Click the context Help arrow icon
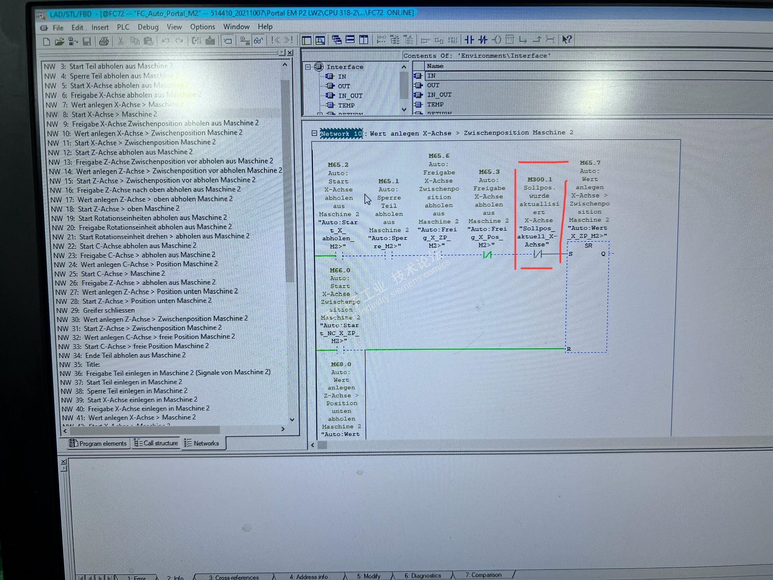773x580 pixels. pos(567,39)
